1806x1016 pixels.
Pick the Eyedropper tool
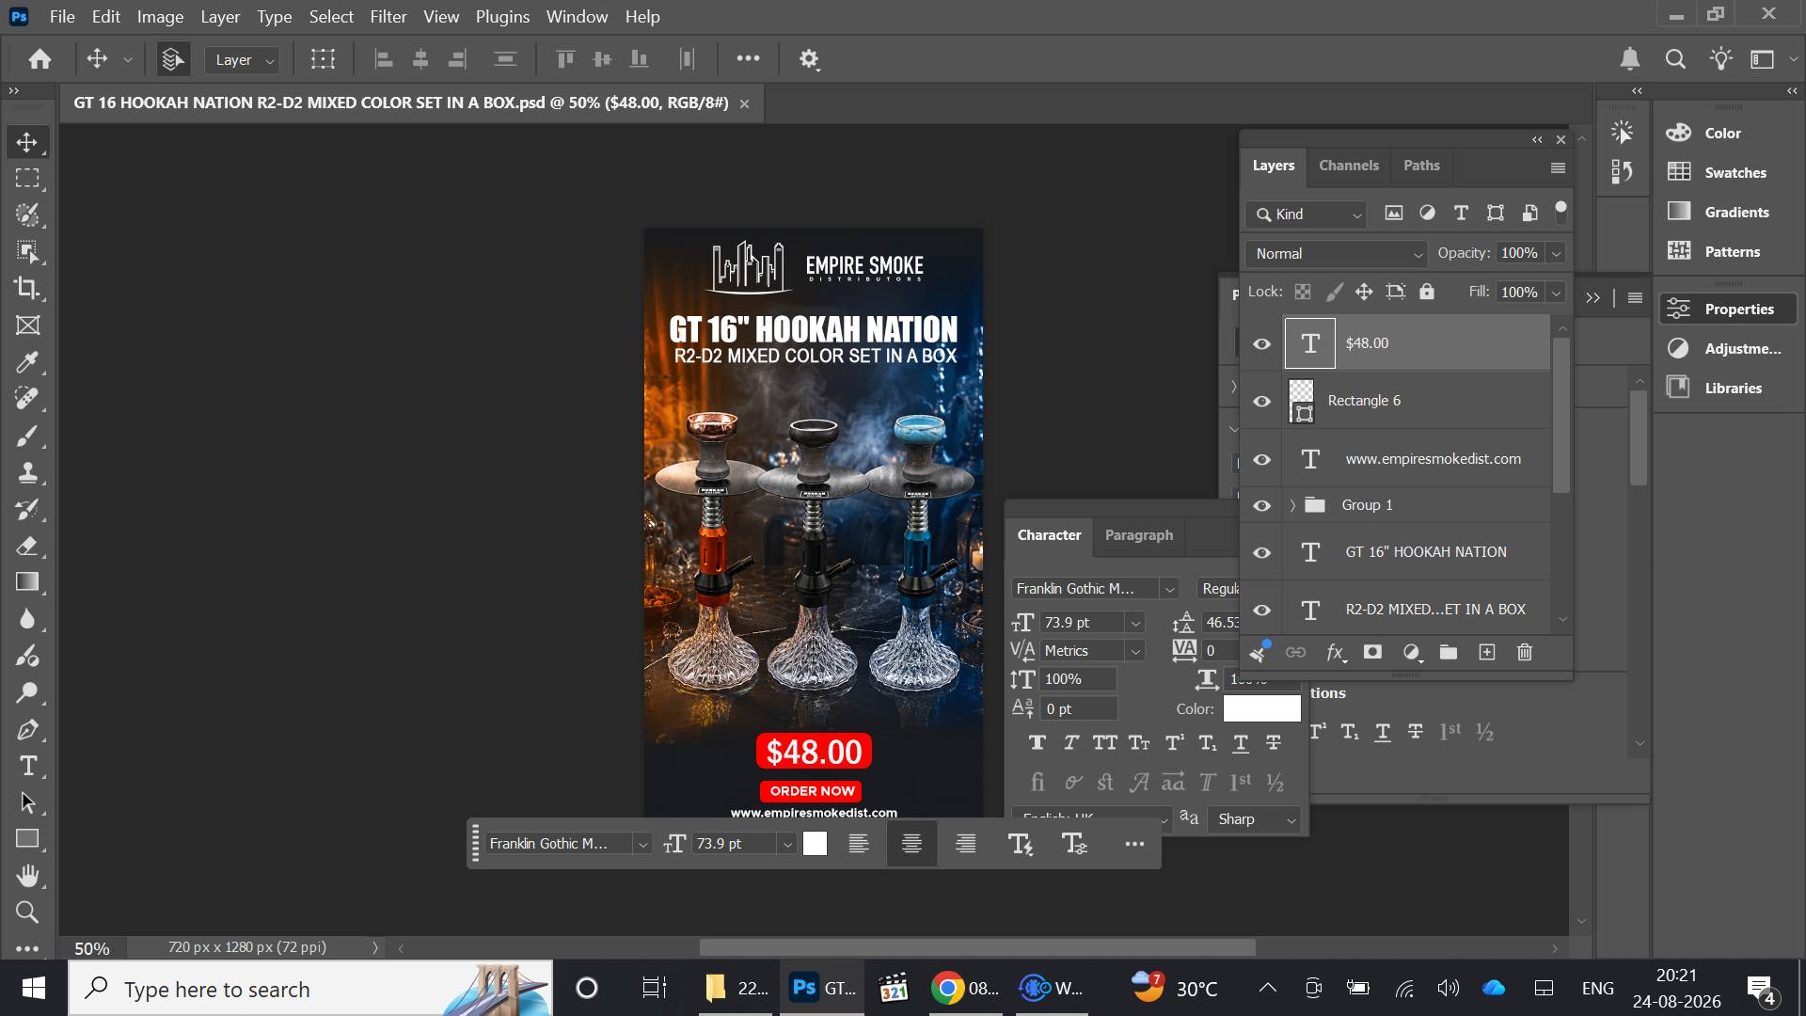tap(27, 362)
